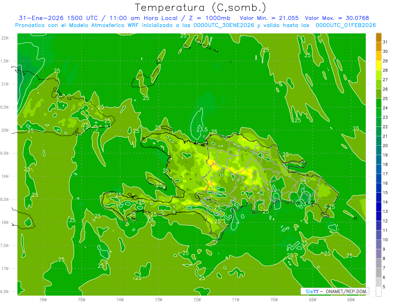Click the '70W' longitude axis label
Image resolution: width=394 pixels, height=304 pixels.
tap(274, 300)
